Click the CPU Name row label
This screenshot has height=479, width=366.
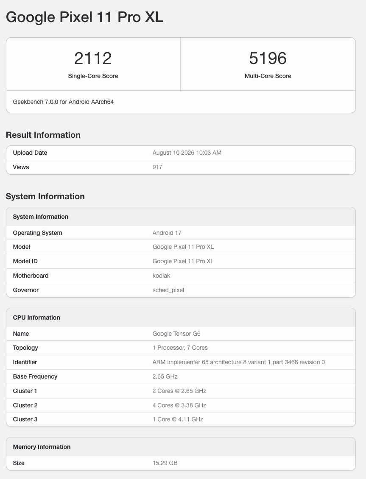click(x=21, y=334)
